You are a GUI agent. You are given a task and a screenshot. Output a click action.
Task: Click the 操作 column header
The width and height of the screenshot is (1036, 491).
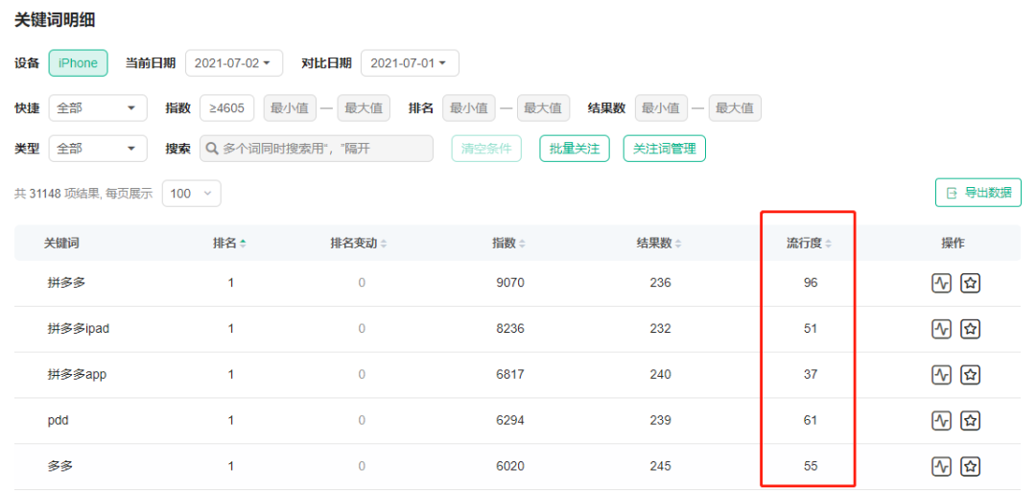coord(953,244)
